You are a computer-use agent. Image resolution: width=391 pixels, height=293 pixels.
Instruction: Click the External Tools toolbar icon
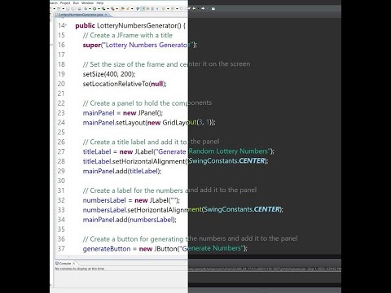click(x=112, y=9)
